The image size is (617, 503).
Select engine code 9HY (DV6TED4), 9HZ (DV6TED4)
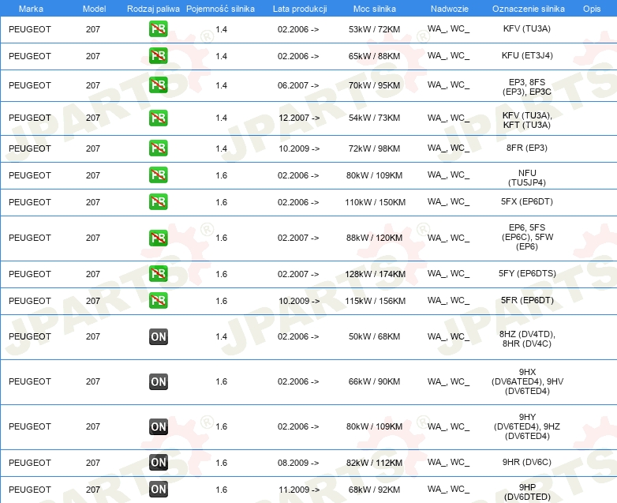527,426
